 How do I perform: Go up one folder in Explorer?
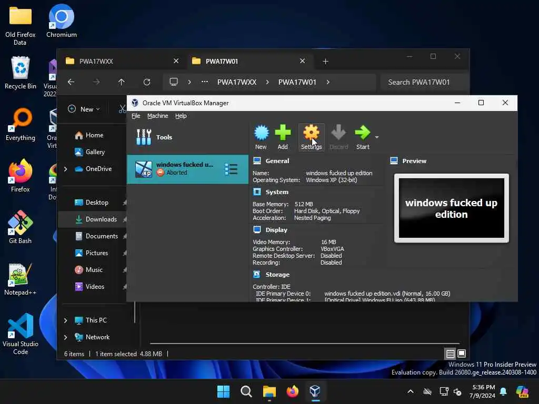[122, 82]
